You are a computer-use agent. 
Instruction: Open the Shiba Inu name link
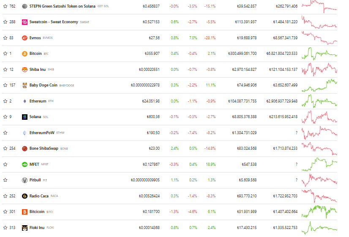tap(38, 70)
